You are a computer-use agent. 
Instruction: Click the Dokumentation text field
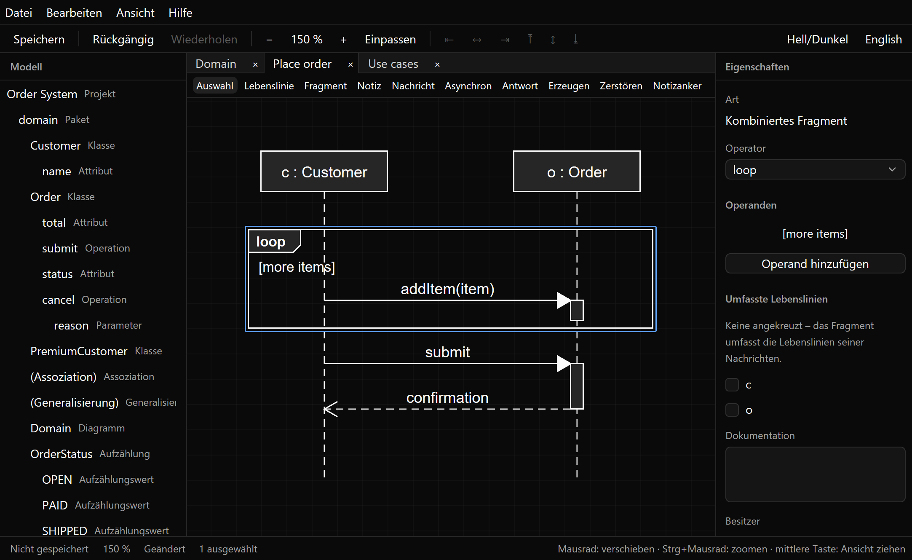pyautogui.click(x=815, y=474)
